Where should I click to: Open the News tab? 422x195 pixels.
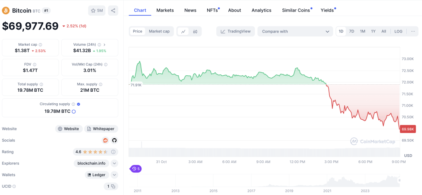tap(190, 10)
